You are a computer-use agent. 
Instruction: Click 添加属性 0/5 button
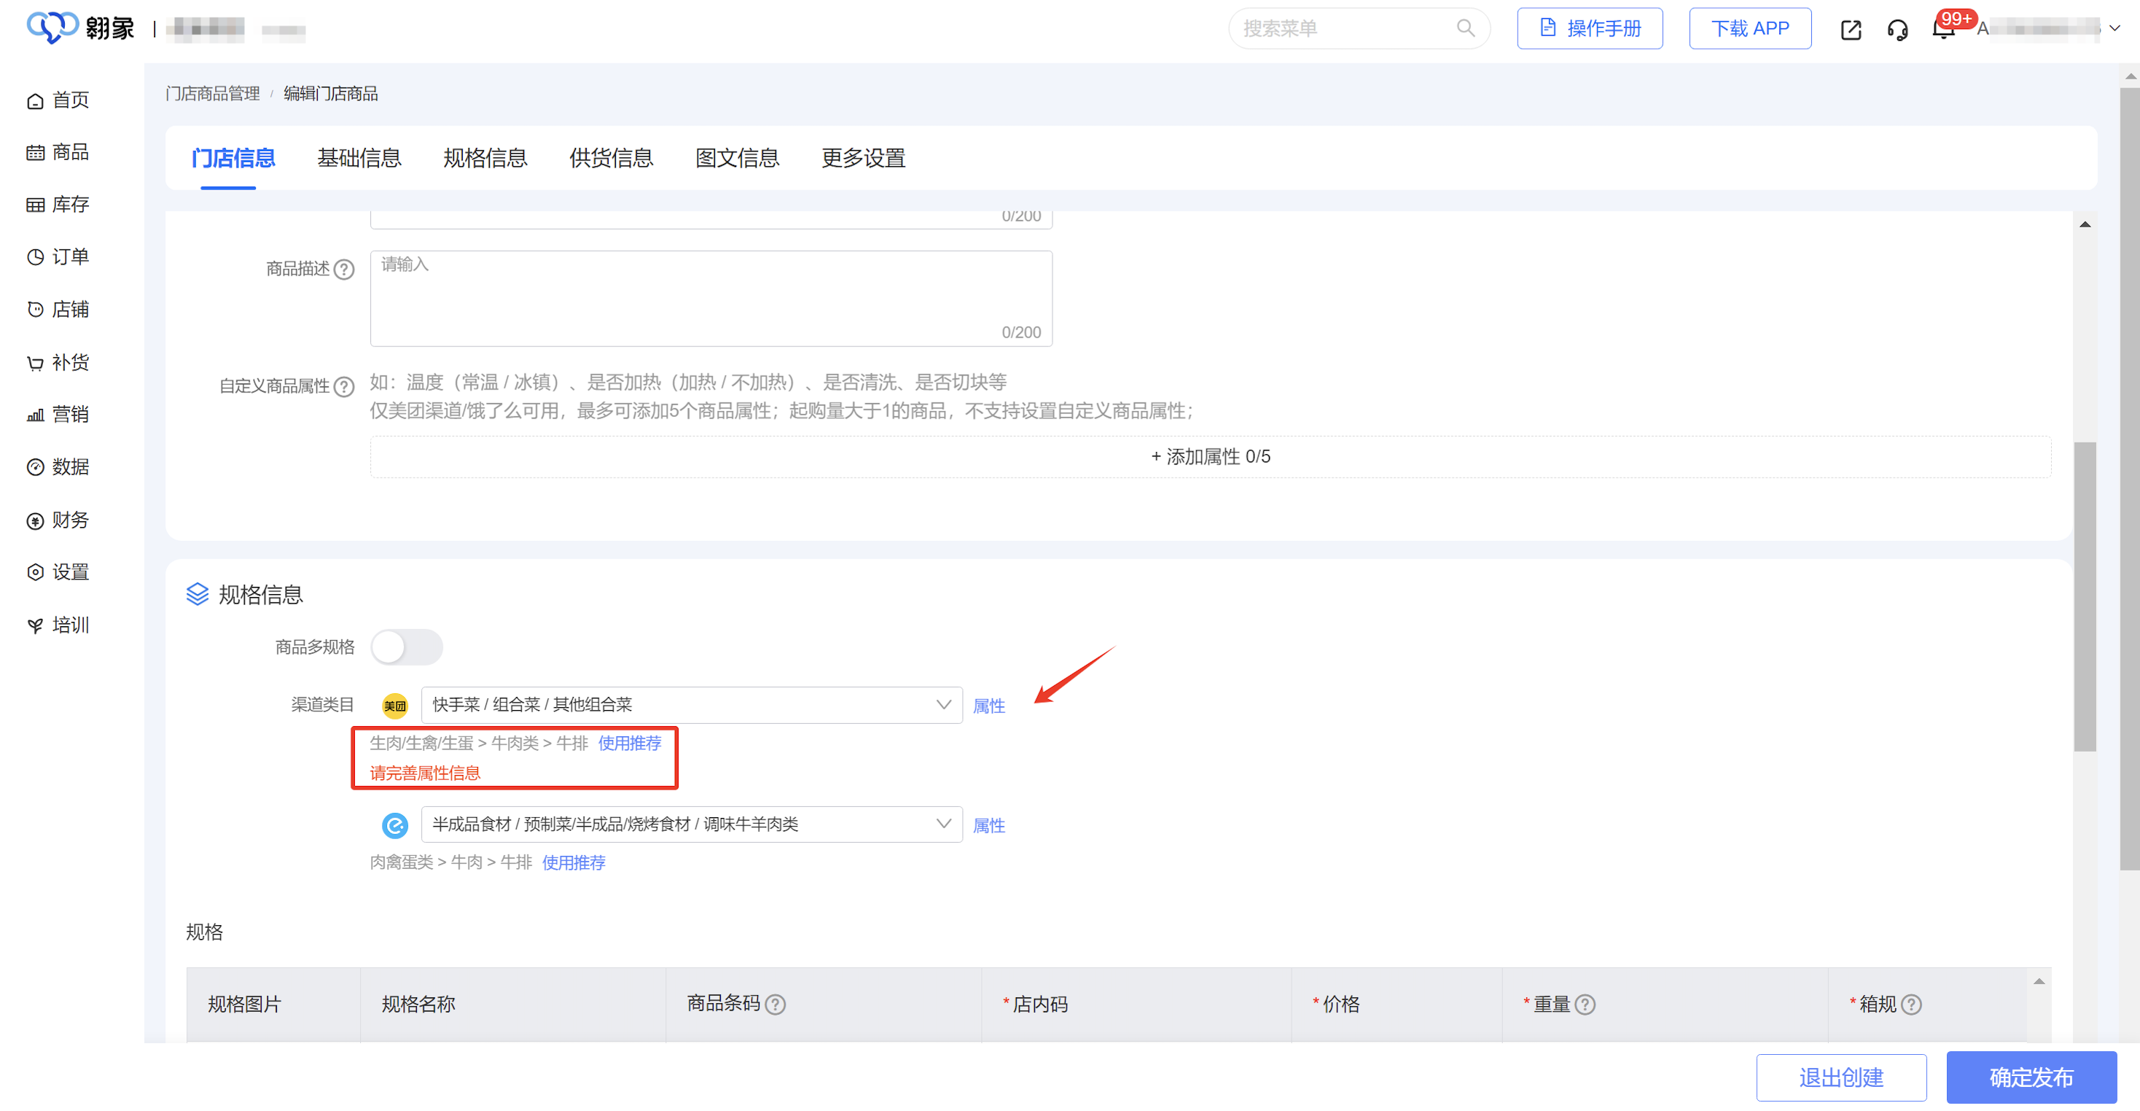pyautogui.click(x=1209, y=456)
